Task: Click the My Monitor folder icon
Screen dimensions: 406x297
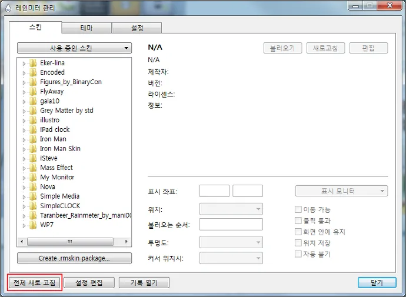Action: click(x=33, y=177)
